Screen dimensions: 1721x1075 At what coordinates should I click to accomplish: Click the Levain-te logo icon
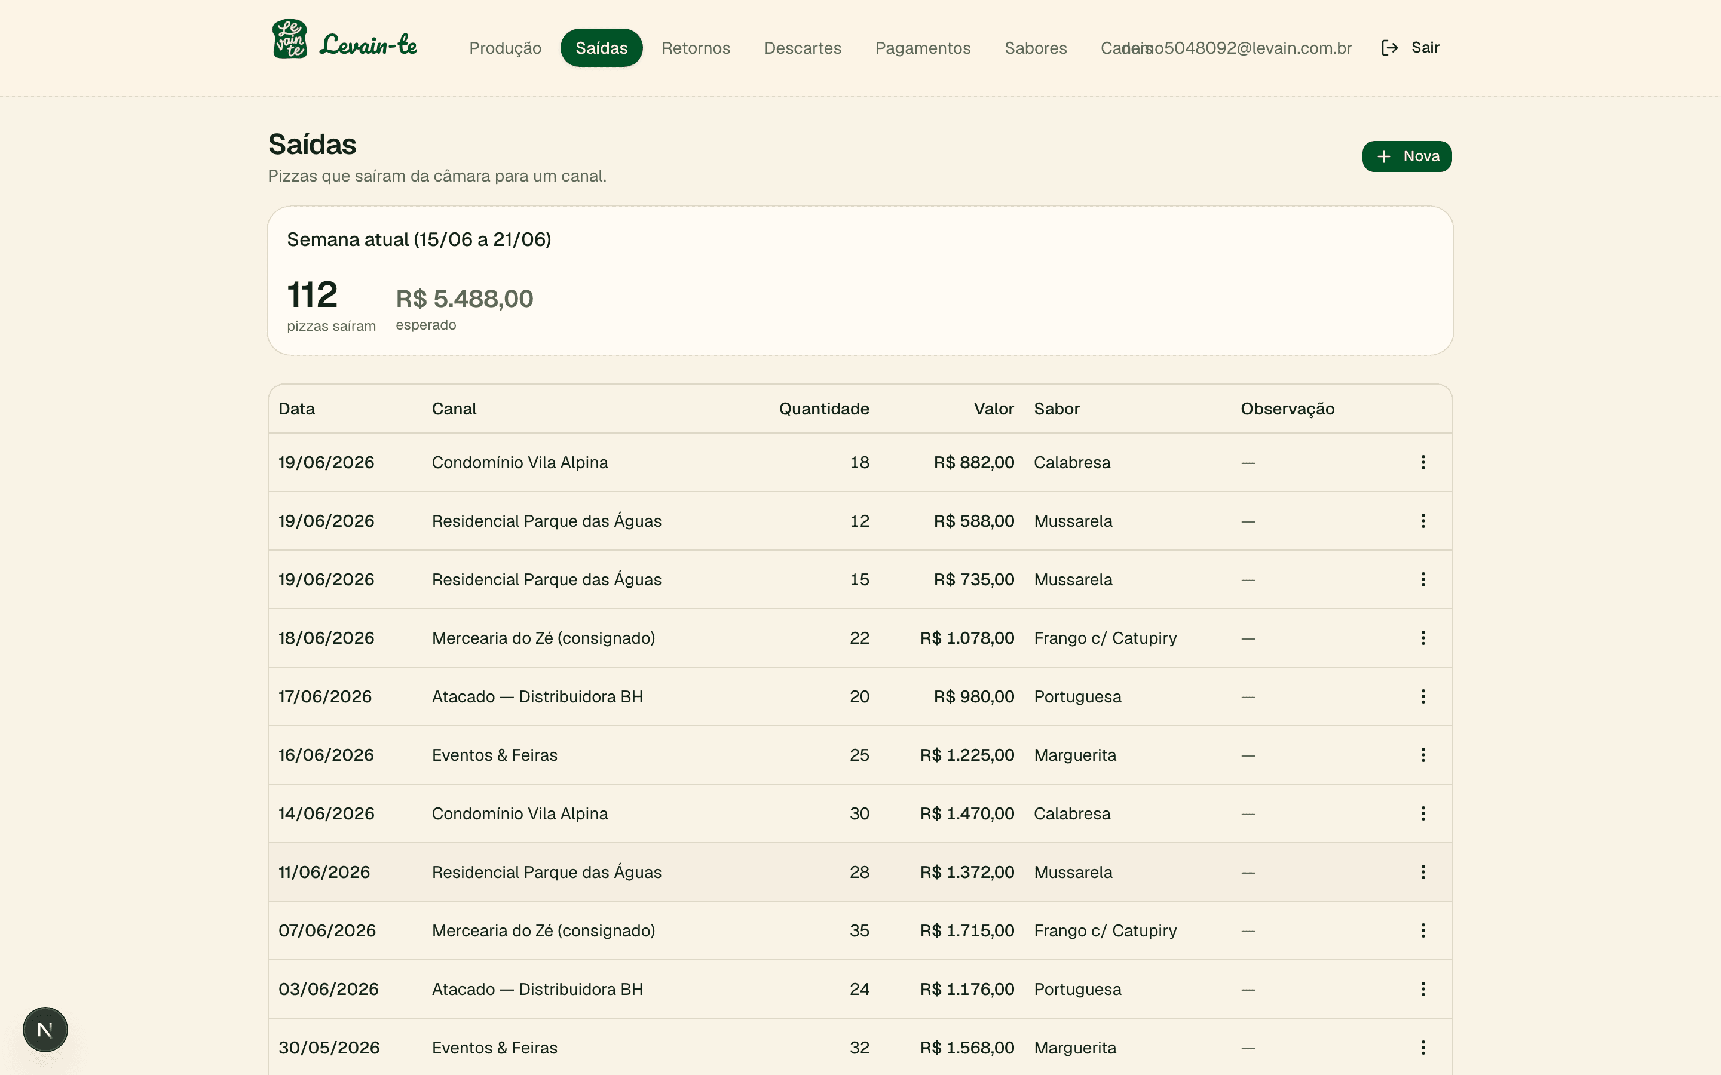click(290, 38)
